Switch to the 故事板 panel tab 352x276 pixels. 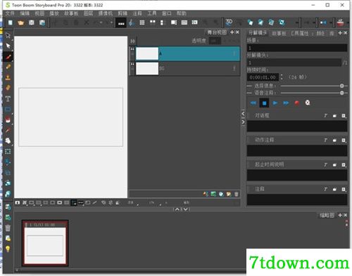[x=279, y=33]
